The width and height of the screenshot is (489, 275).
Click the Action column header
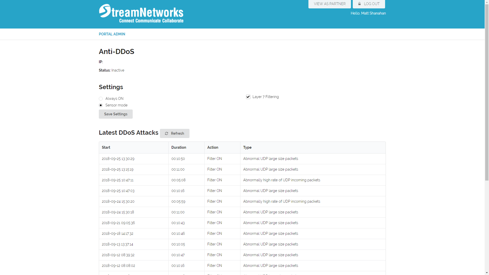[x=213, y=147]
